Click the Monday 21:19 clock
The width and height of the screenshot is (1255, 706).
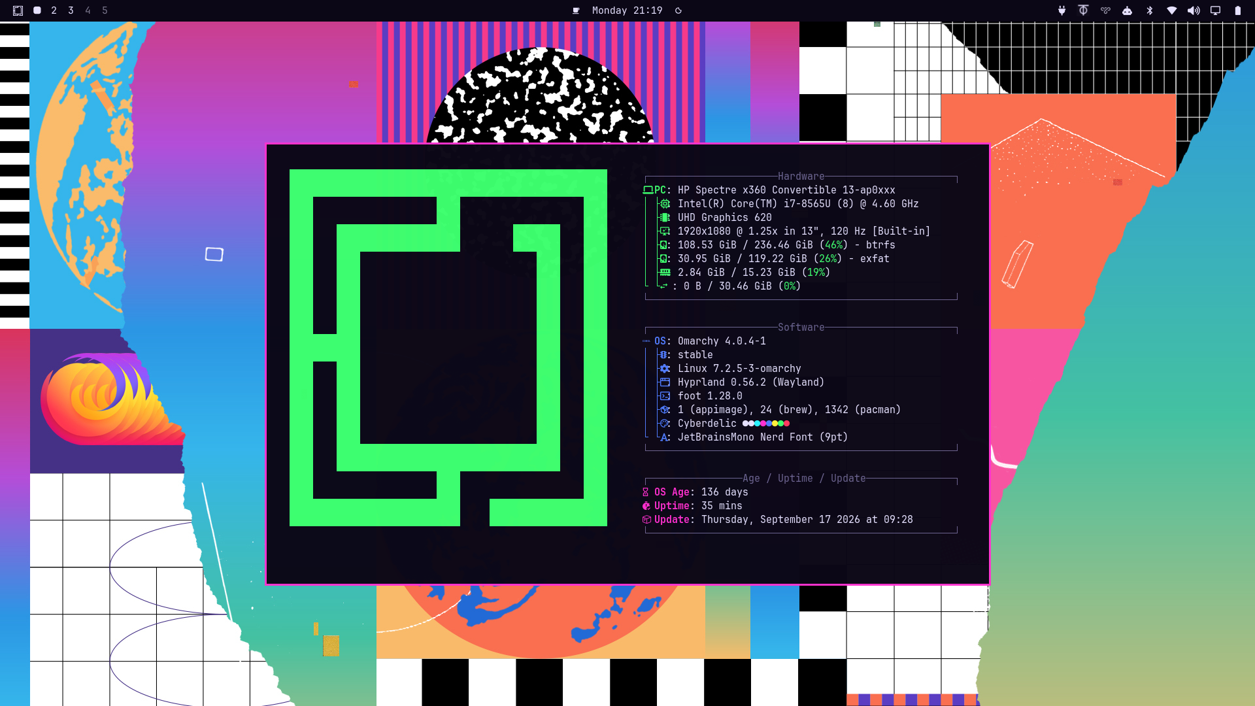627,10
